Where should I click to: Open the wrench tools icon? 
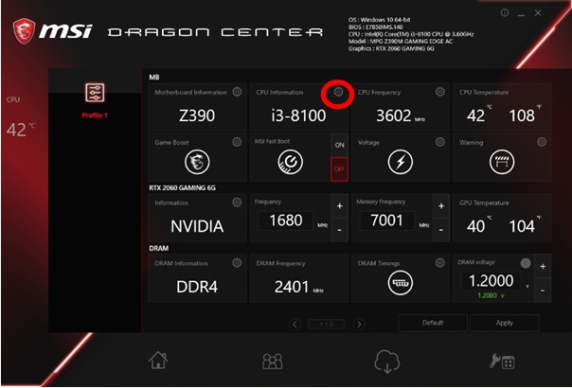pyautogui.click(x=502, y=361)
